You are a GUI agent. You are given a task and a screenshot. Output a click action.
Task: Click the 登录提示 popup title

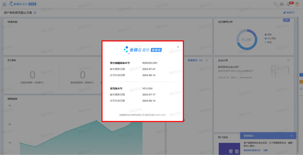coord(248,136)
